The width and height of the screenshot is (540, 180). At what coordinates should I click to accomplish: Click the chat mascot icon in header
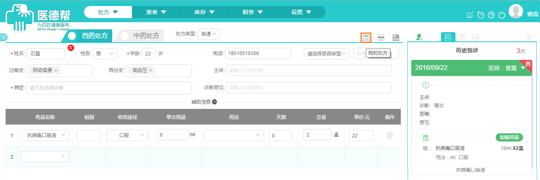480,15
